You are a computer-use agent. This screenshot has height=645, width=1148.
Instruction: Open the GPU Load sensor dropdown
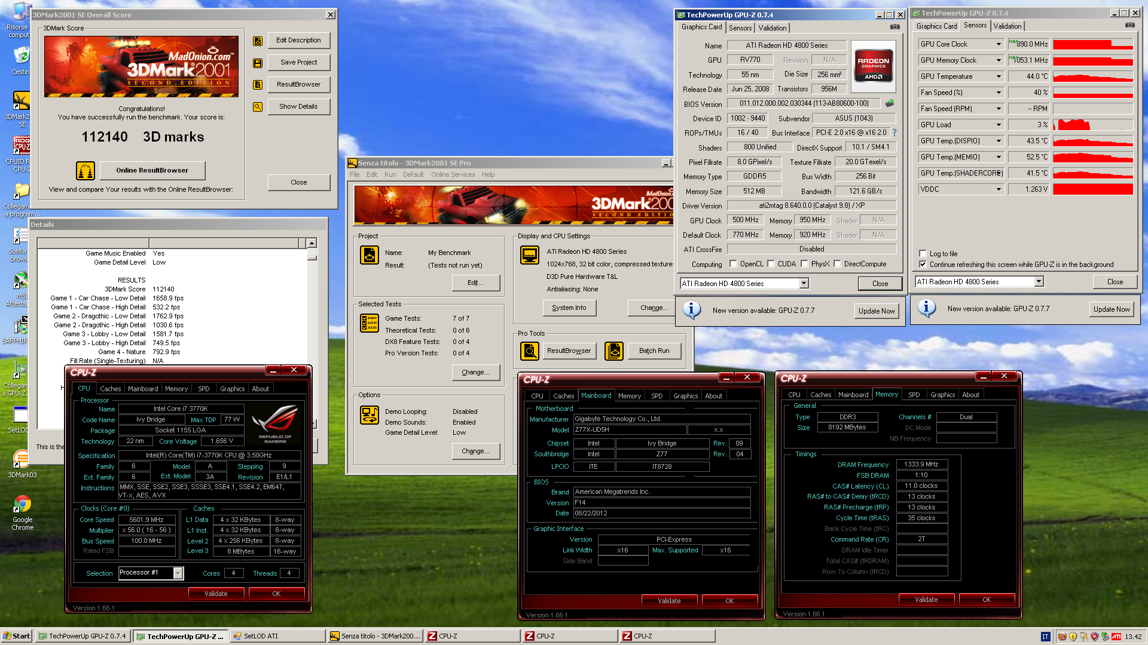coord(999,125)
